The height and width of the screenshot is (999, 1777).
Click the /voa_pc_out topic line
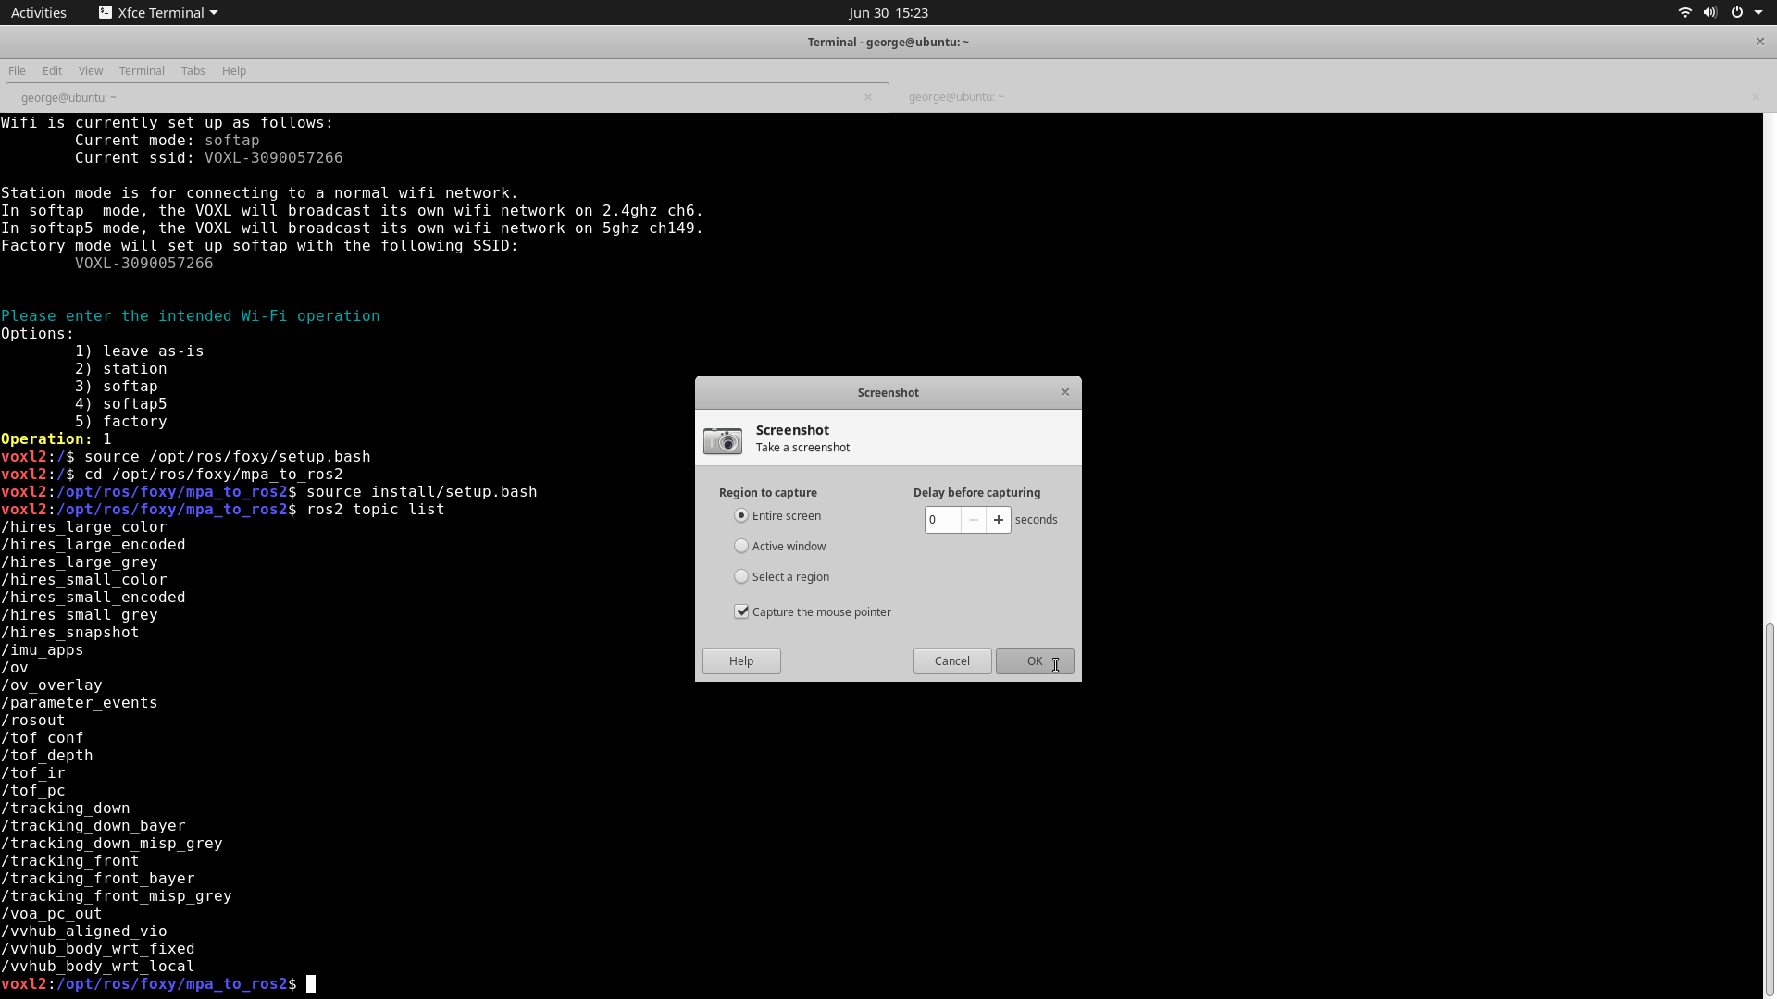point(52,914)
